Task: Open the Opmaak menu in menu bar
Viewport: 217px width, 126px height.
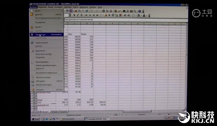Action: (x=68, y=7)
